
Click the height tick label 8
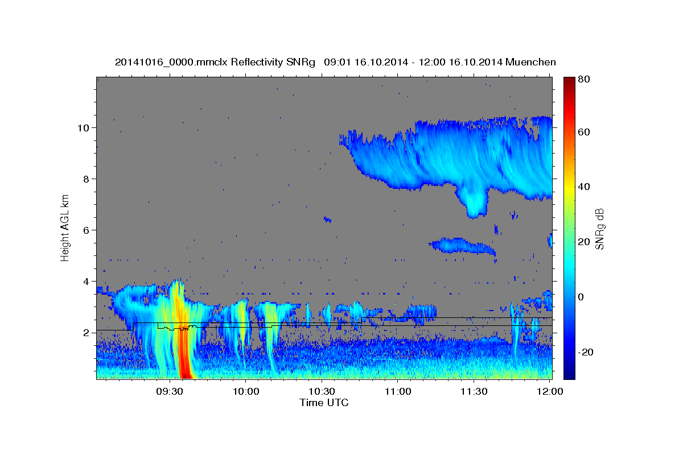tap(85, 179)
